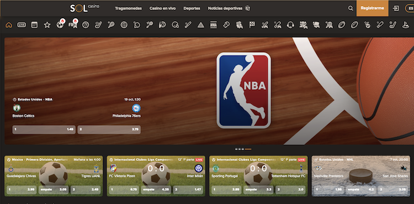This screenshot has height=204, width=414.
Task: Click the SOL casino logo
Action: pos(84,8)
